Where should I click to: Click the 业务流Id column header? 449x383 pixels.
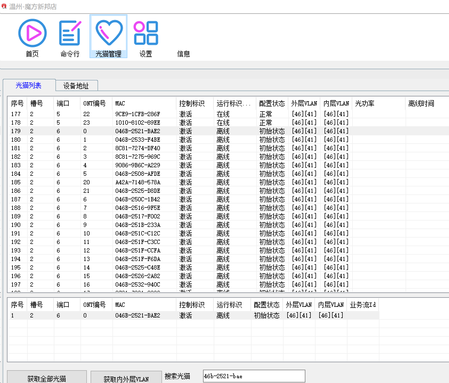coord(363,305)
